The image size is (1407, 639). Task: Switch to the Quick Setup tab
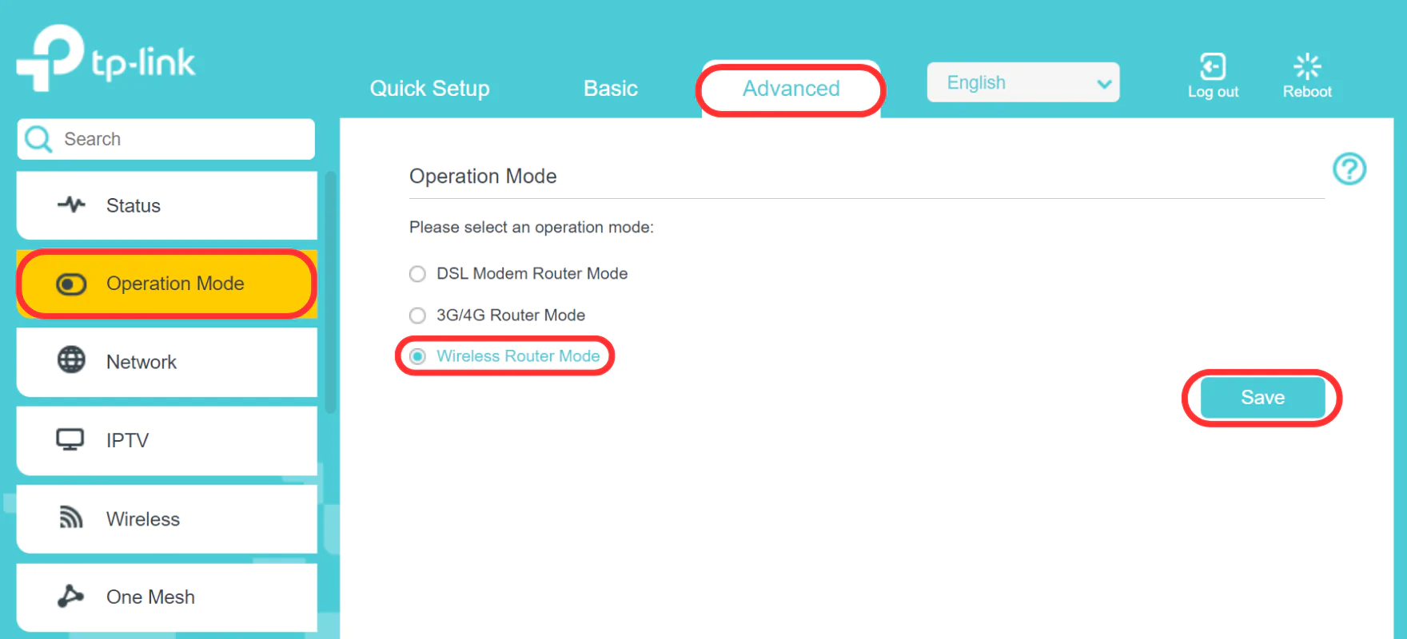click(430, 88)
